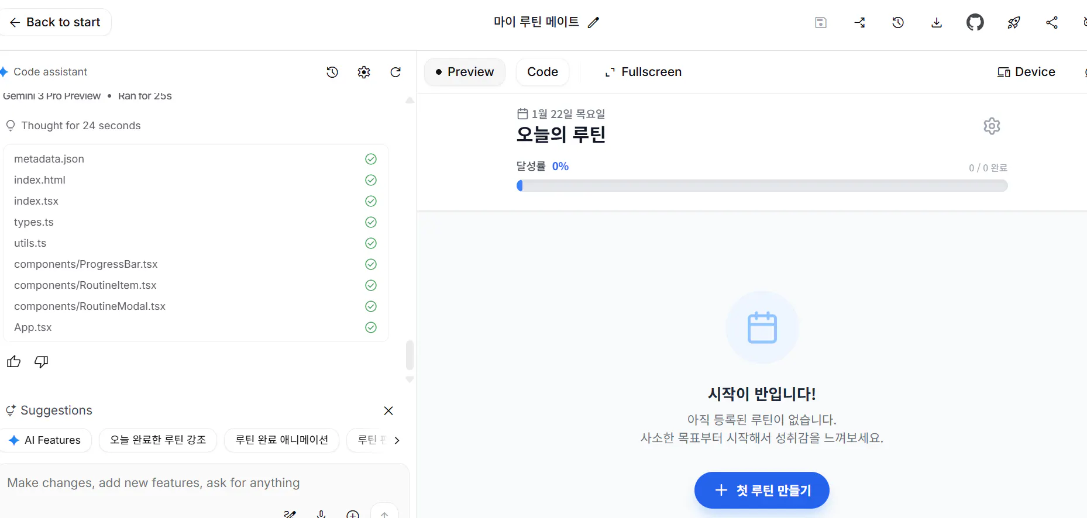
Task: Open components/RoutineModal.tsx file row
Action: pyautogui.click(x=195, y=306)
